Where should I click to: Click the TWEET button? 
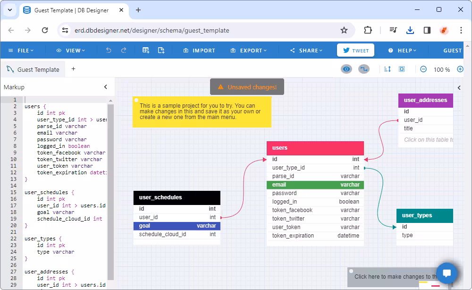[x=355, y=50]
